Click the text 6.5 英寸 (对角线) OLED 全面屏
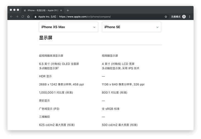Image resolution: width=201 pixels, height=139 pixels. pos(59,64)
